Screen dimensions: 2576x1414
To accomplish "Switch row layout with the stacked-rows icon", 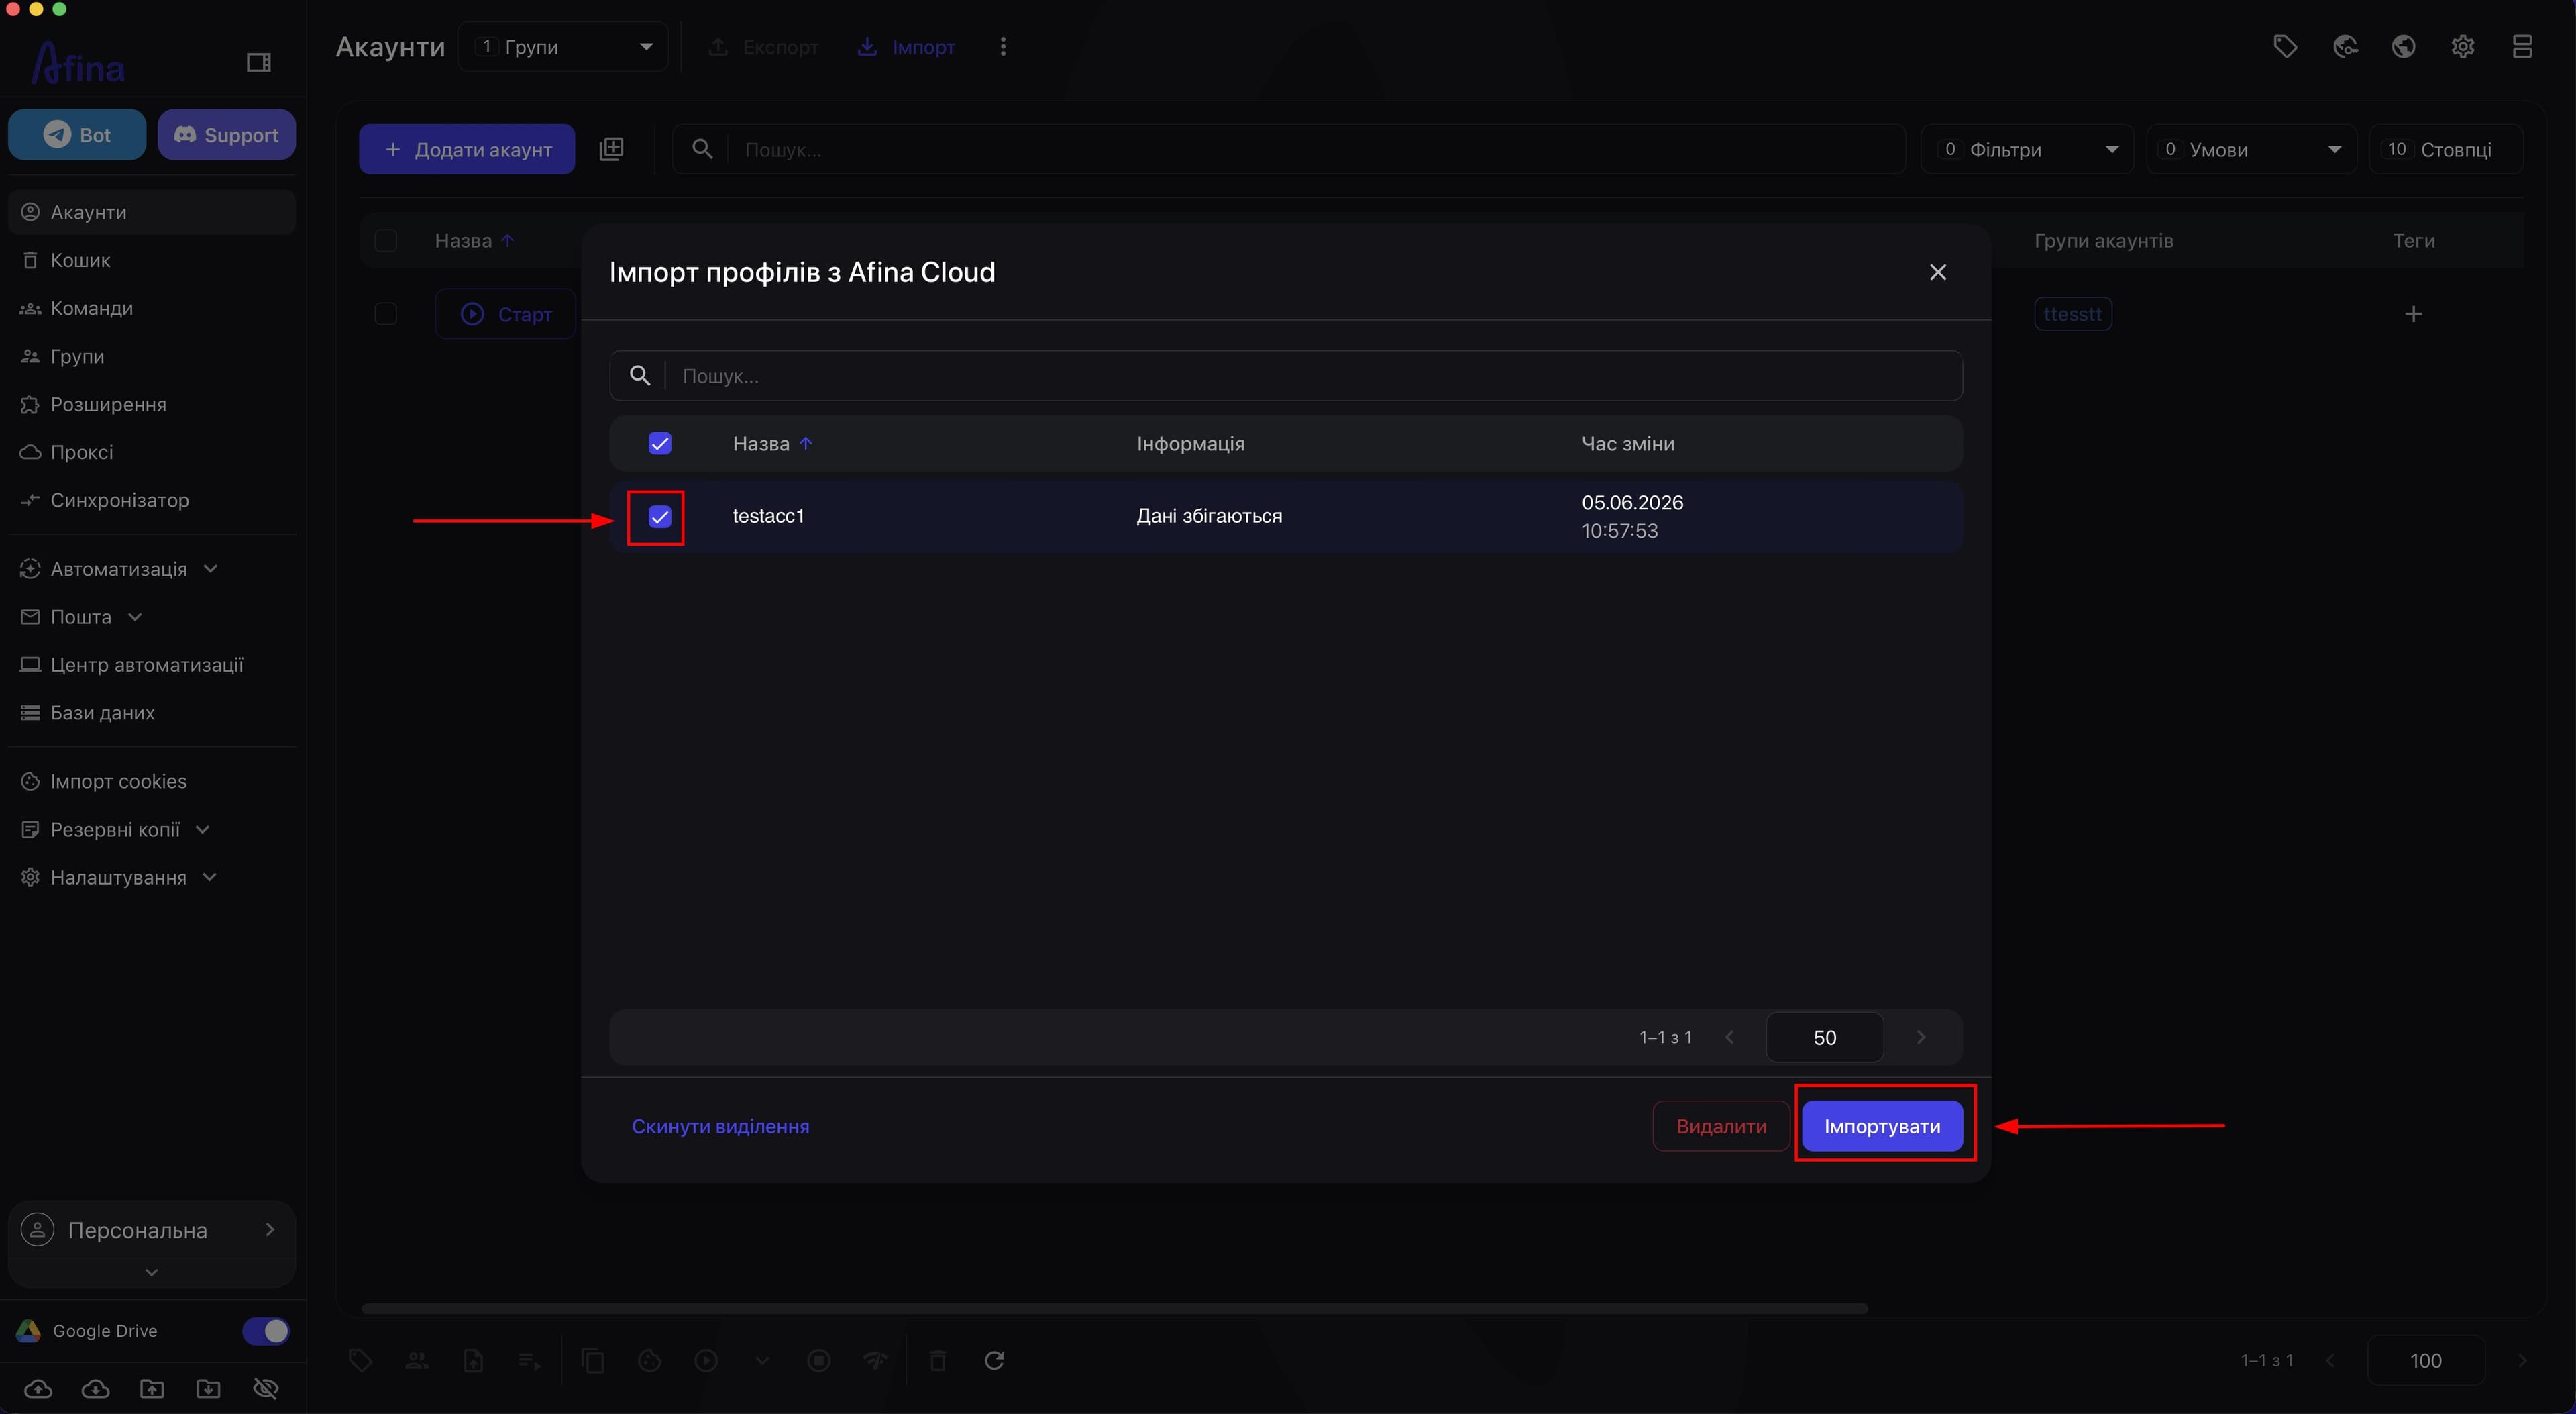I will pos(2522,47).
